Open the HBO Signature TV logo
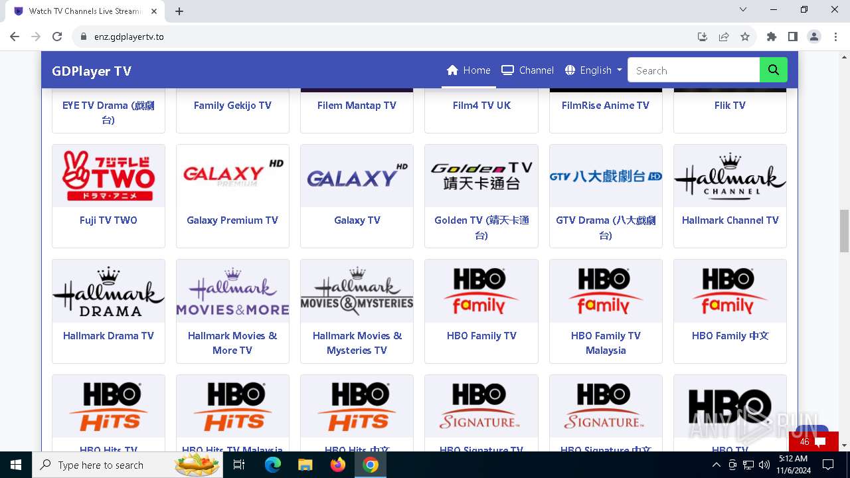 click(481, 406)
